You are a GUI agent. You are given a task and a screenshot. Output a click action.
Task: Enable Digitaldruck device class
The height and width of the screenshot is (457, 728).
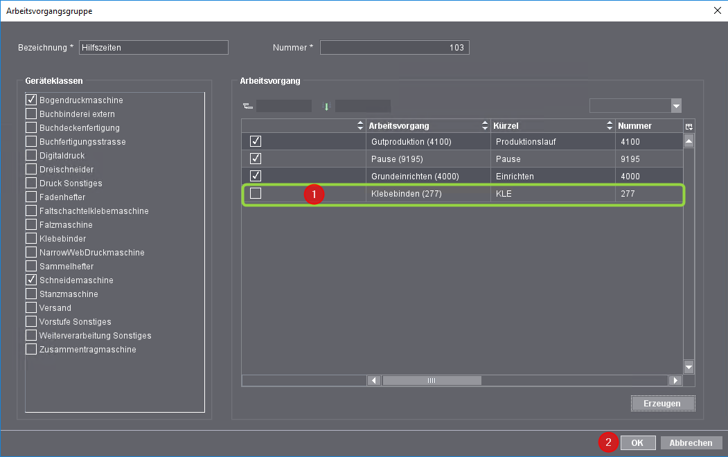(31, 155)
